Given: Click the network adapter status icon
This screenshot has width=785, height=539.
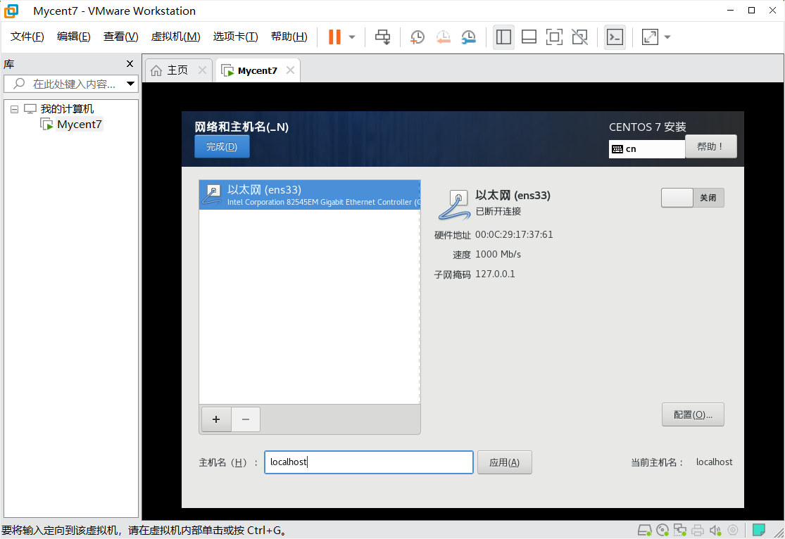Looking at the screenshot, I should [x=679, y=530].
